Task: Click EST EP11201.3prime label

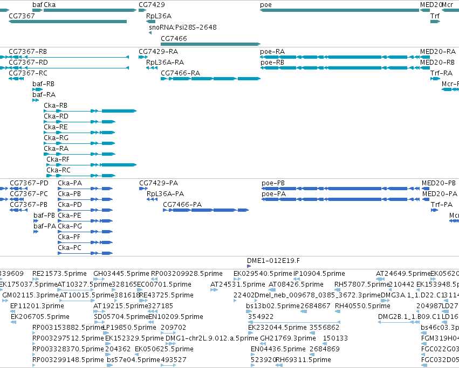Action: pyautogui.click(x=37, y=306)
